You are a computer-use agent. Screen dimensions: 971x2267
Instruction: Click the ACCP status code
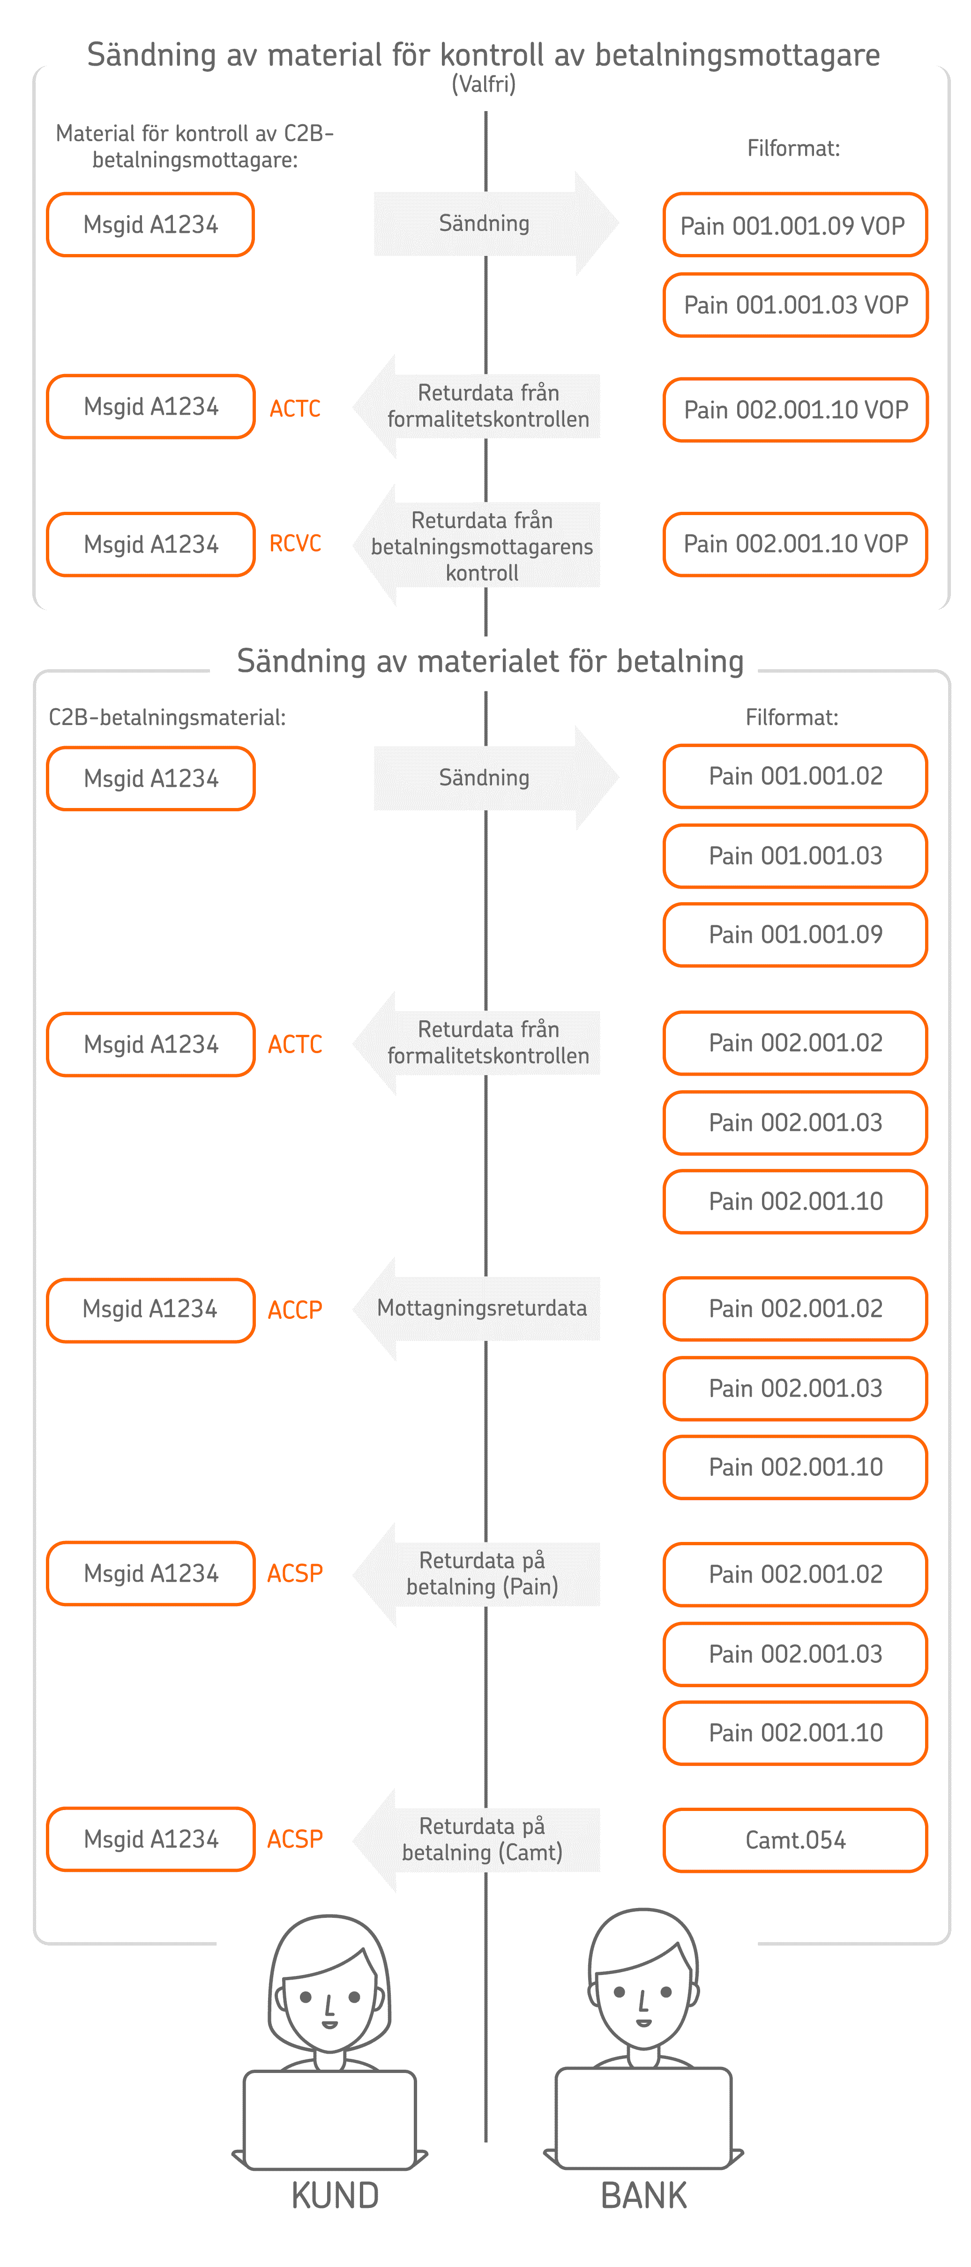pyautogui.click(x=295, y=1309)
